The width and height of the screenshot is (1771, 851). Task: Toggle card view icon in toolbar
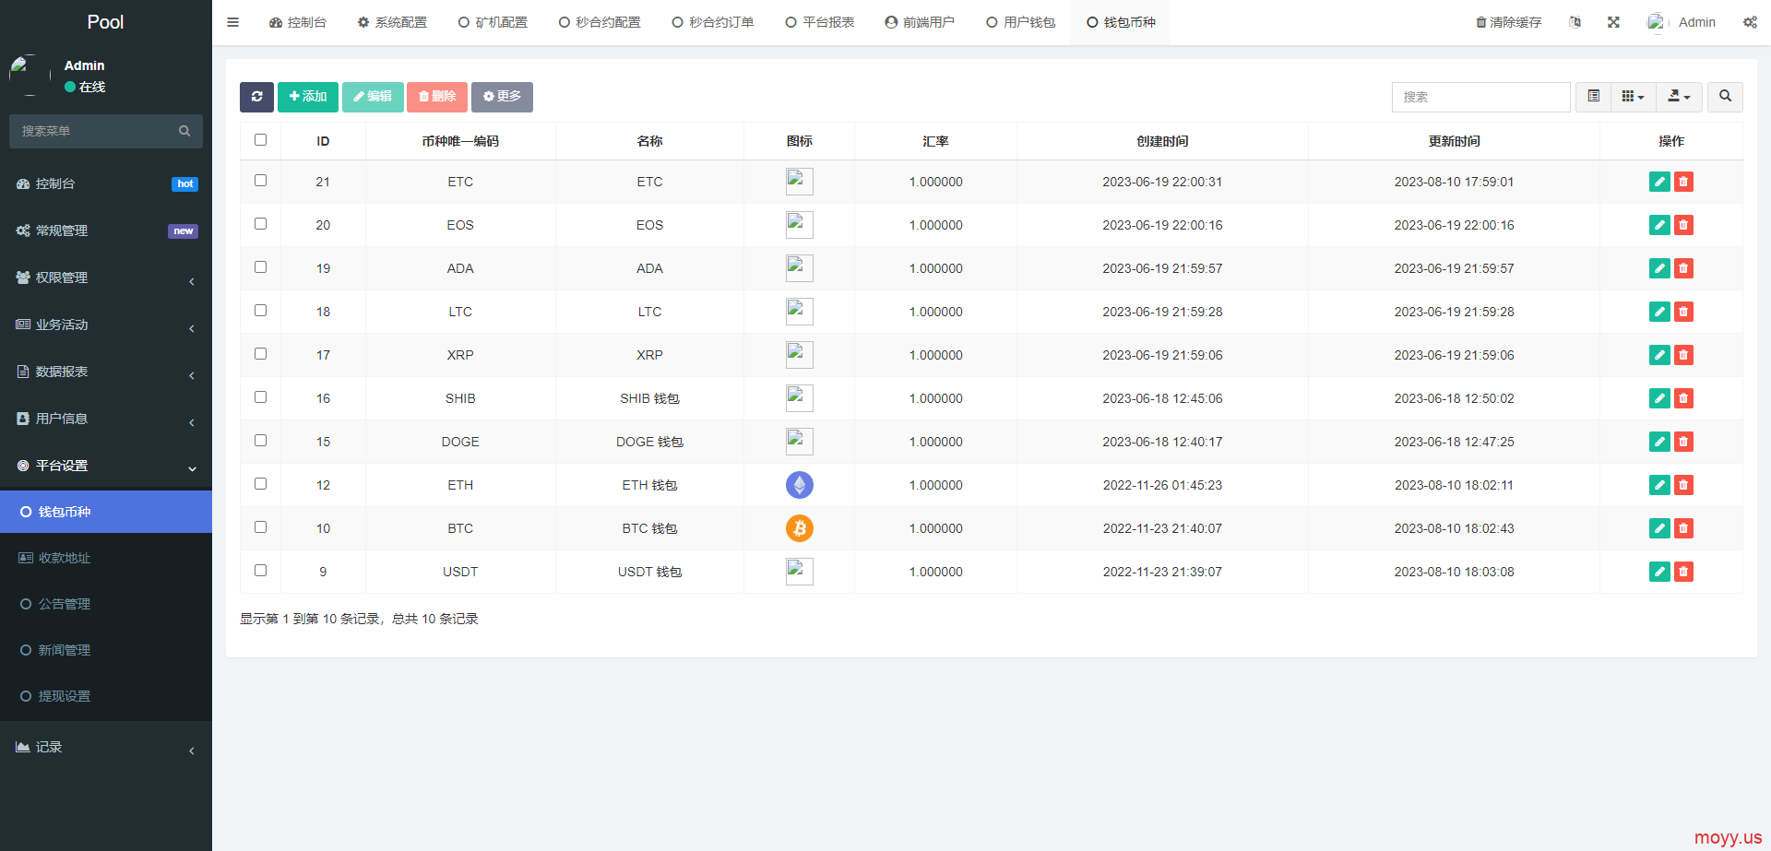1593,97
